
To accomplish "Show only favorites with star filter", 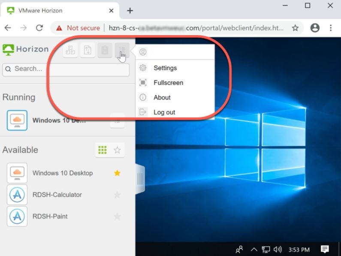I will click(117, 150).
